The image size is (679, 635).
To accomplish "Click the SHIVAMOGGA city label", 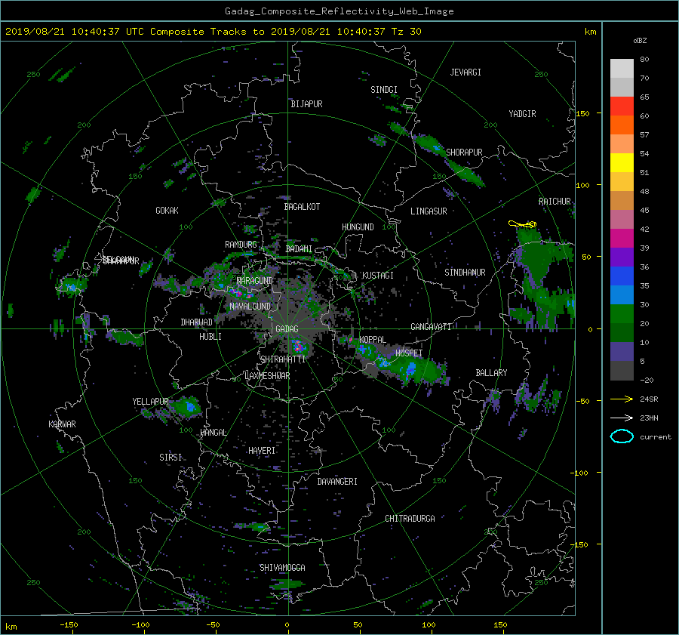I will coord(282,567).
